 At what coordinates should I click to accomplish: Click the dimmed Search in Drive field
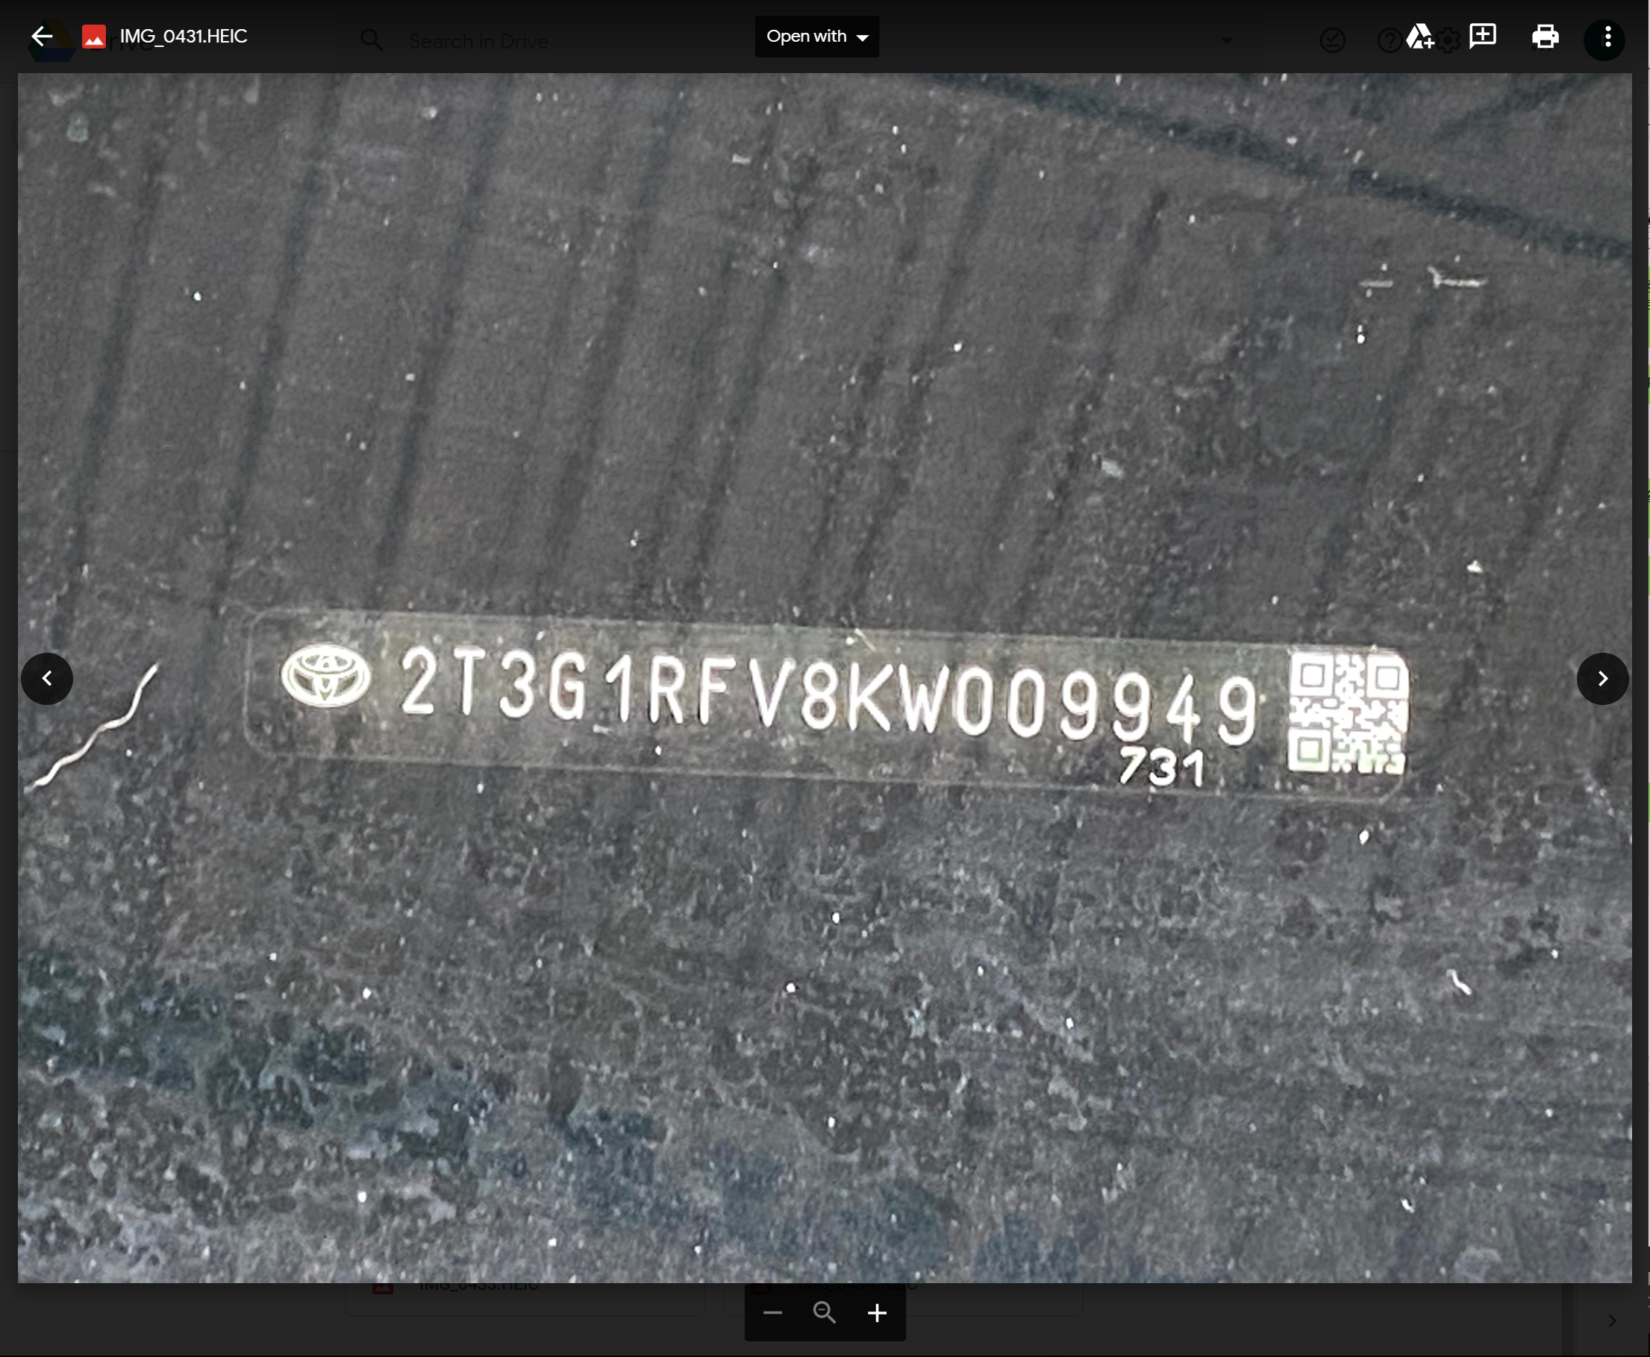tap(478, 40)
